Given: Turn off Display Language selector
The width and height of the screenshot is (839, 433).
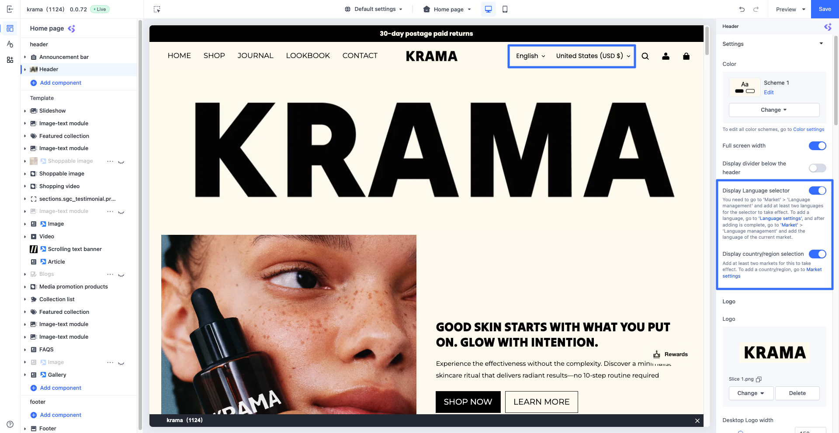Looking at the screenshot, I should point(817,191).
